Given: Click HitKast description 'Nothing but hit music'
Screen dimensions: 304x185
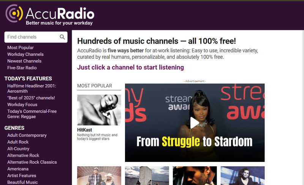Looking at the screenshot, I should click(x=97, y=137).
